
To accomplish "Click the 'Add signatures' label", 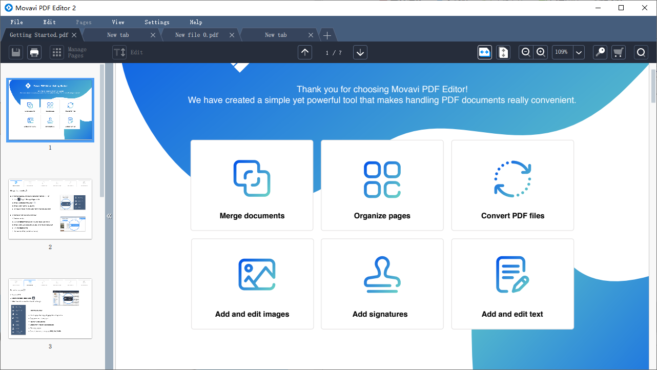I will [x=380, y=314].
